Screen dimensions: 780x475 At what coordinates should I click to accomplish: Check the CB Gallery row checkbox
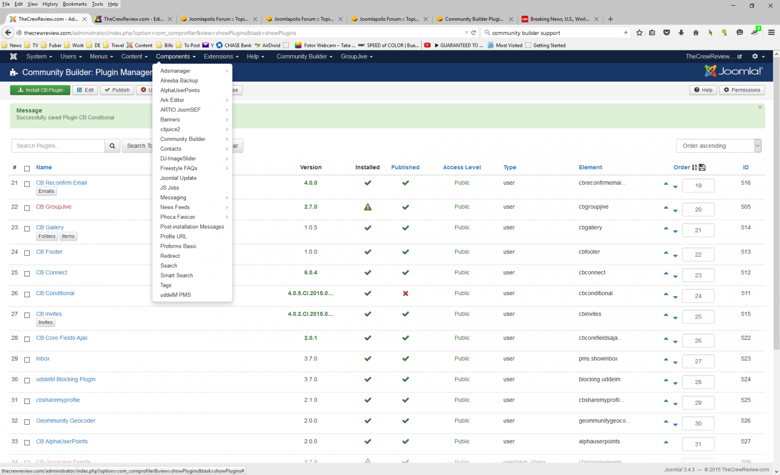click(27, 229)
